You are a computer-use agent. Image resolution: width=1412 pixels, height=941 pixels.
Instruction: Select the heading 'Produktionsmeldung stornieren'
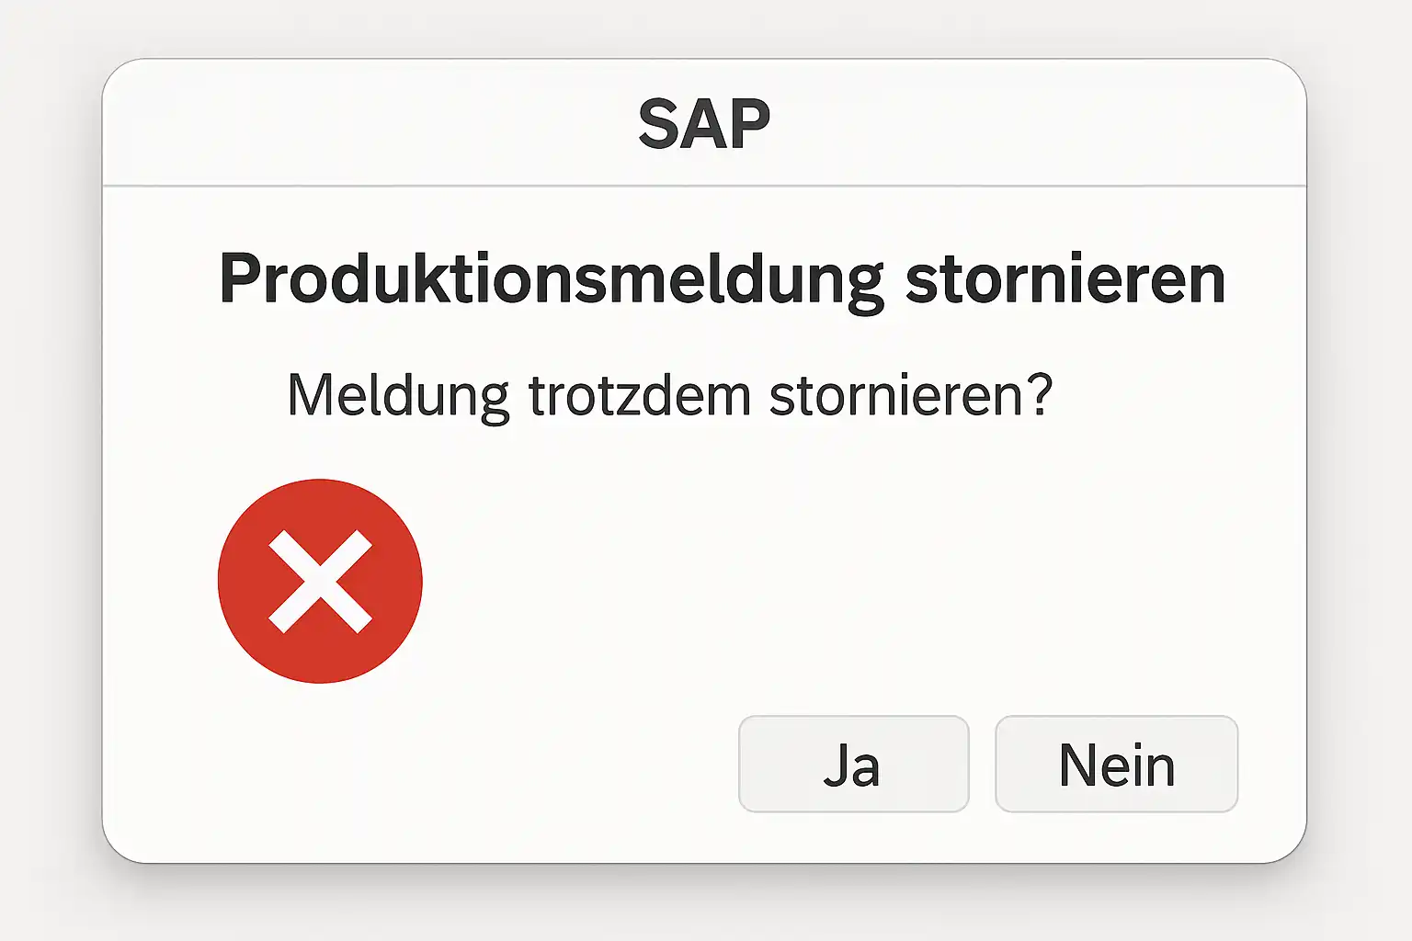(723, 279)
